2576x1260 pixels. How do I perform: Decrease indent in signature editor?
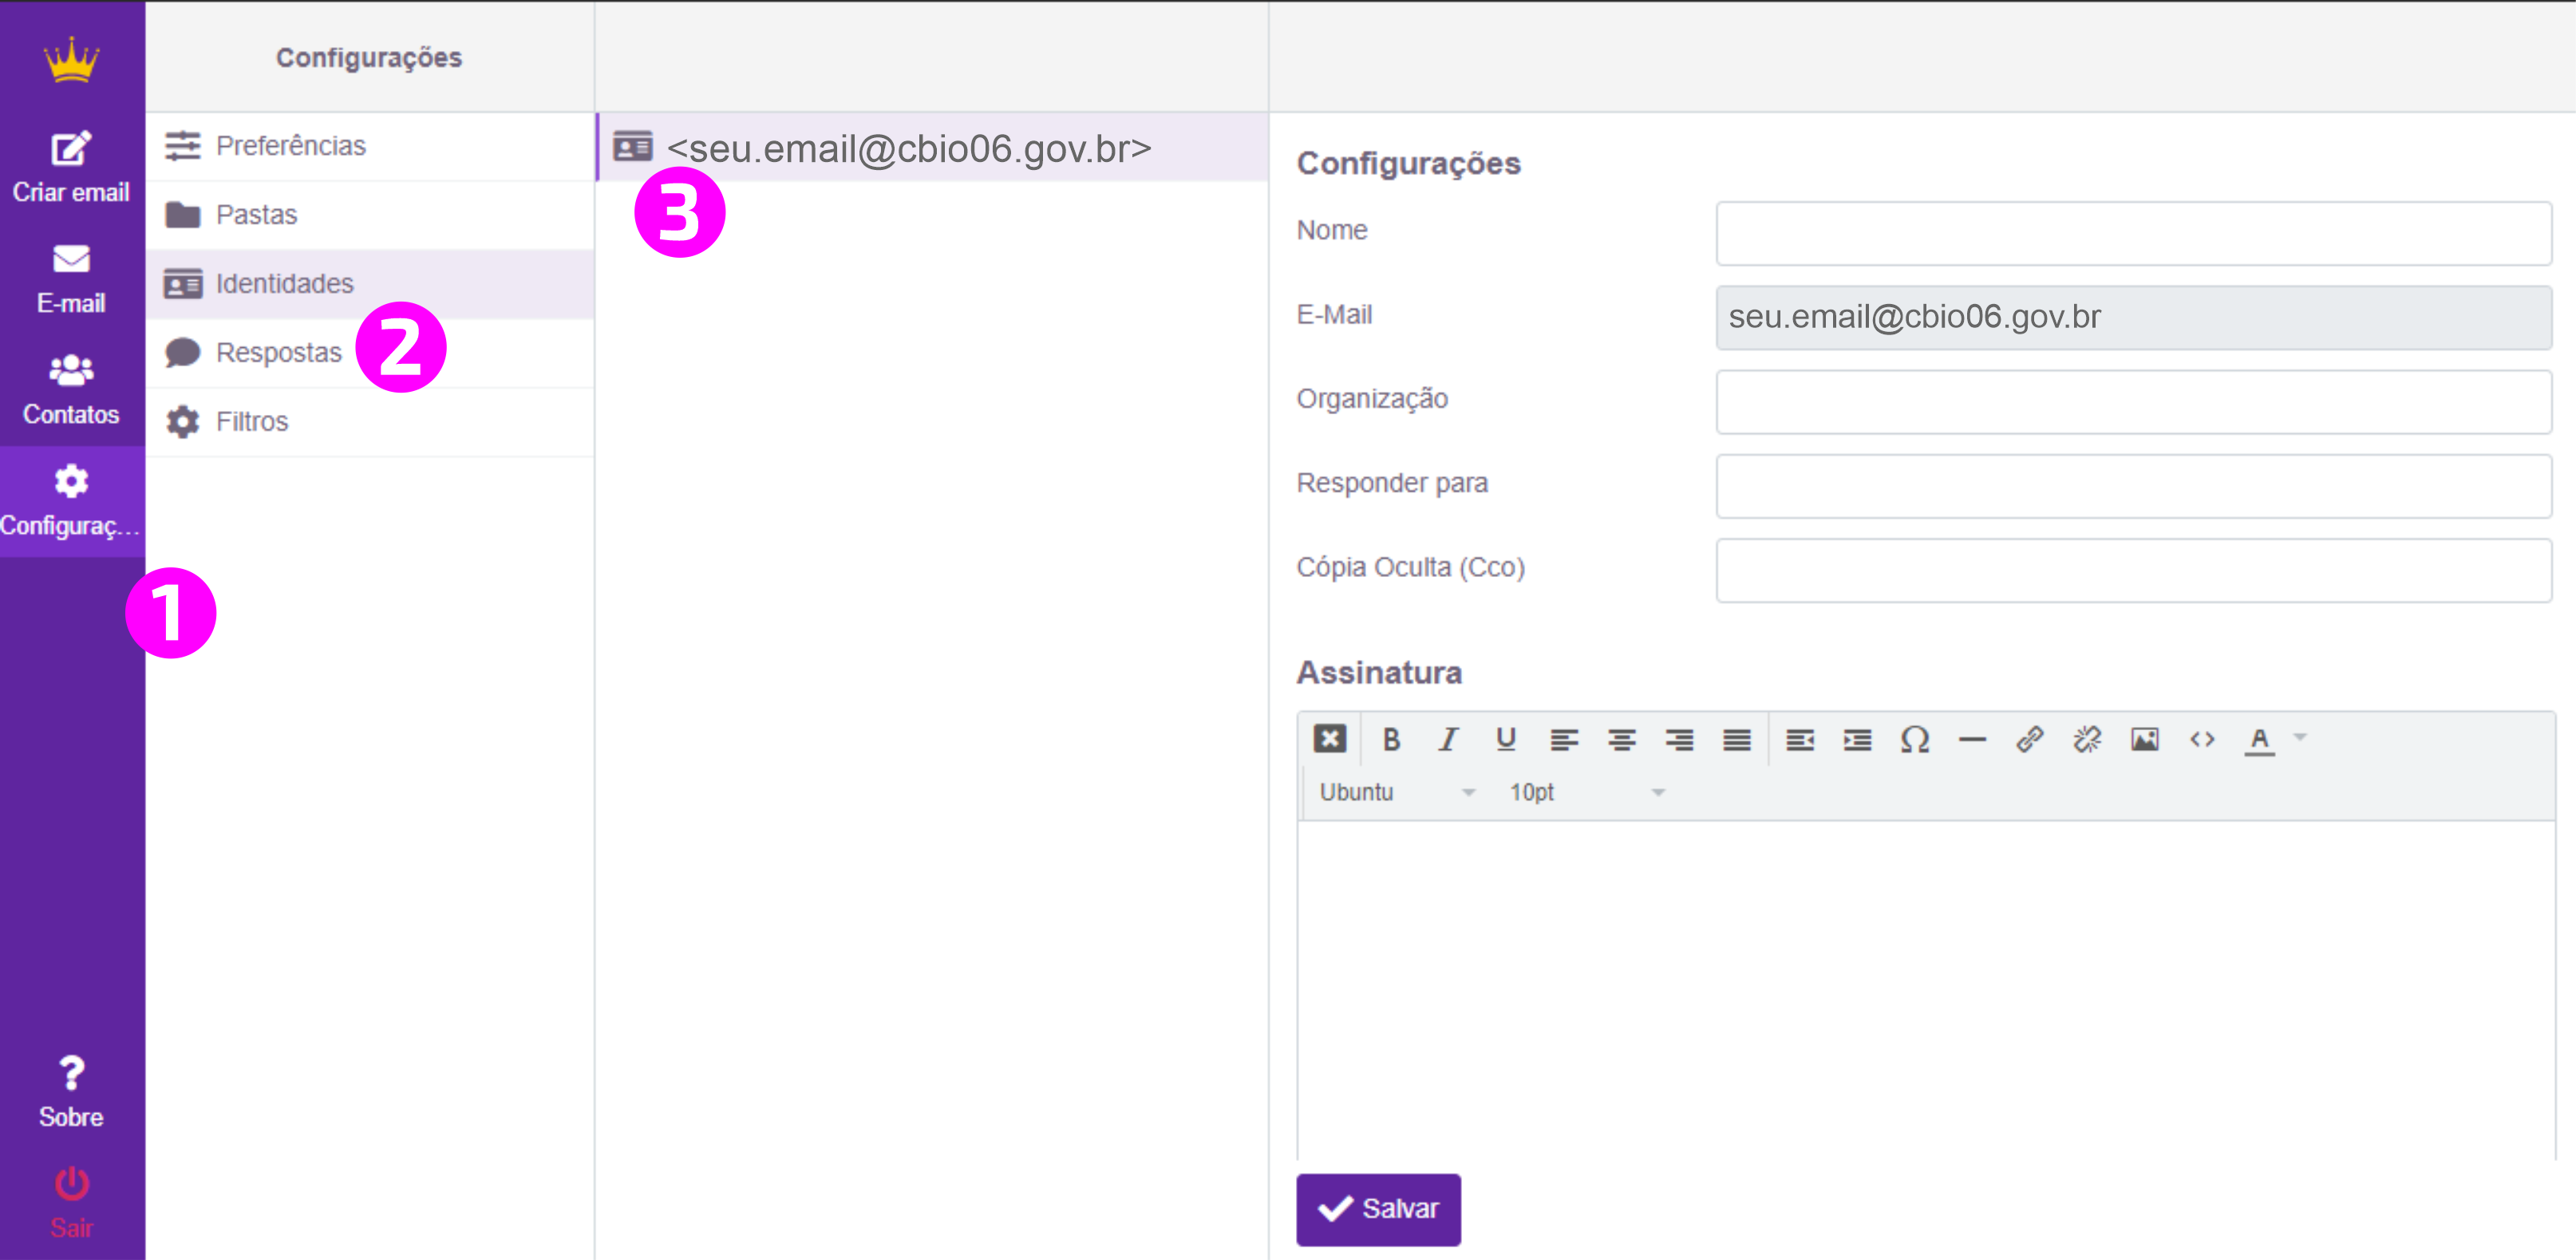point(1800,739)
